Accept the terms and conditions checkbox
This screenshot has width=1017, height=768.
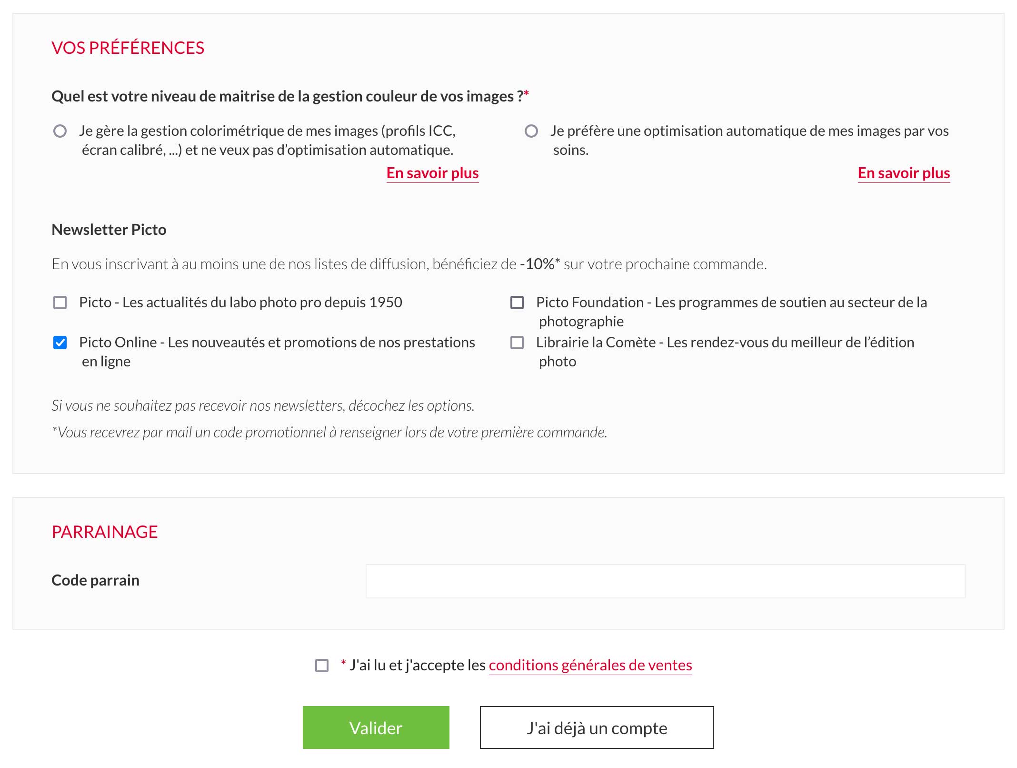[x=322, y=665]
